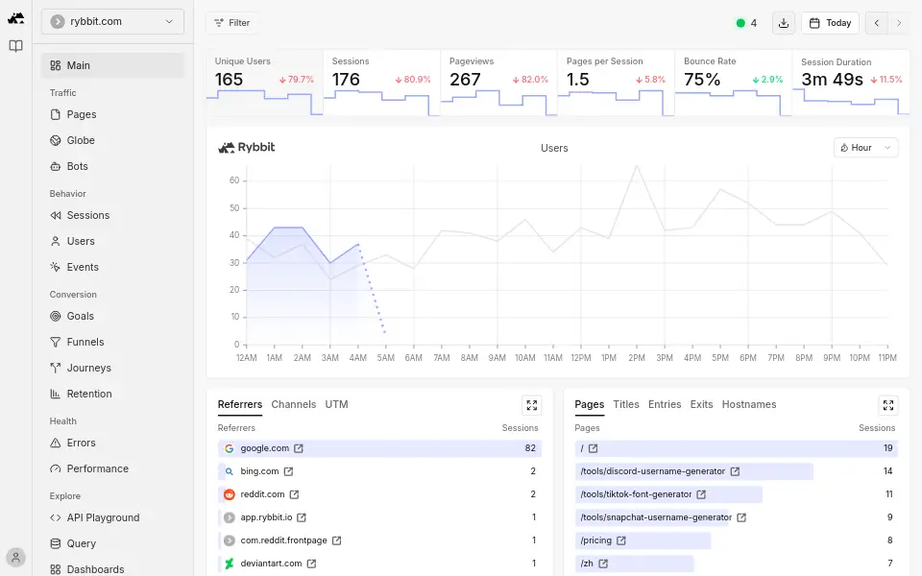Image resolution: width=922 pixels, height=576 pixels.
Task: Open the Today date picker
Action: (x=830, y=23)
